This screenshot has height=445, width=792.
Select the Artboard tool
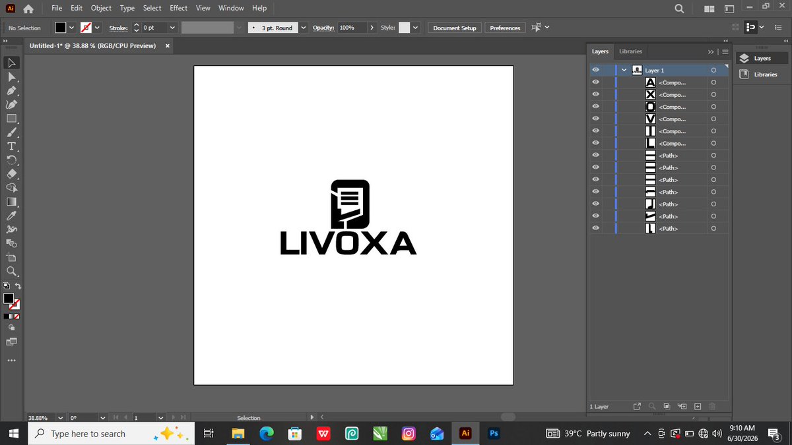tap(11, 257)
